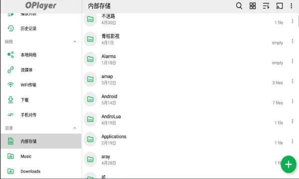Open more options for amap folder
Screen dimensions: 299x179
[293, 81]
